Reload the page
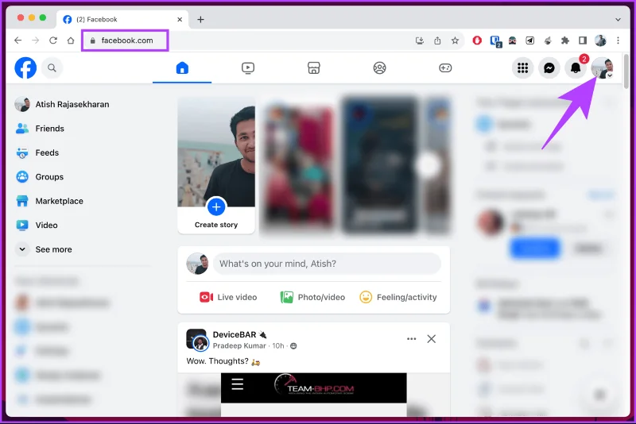This screenshot has height=424, width=636. [x=53, y=40]
